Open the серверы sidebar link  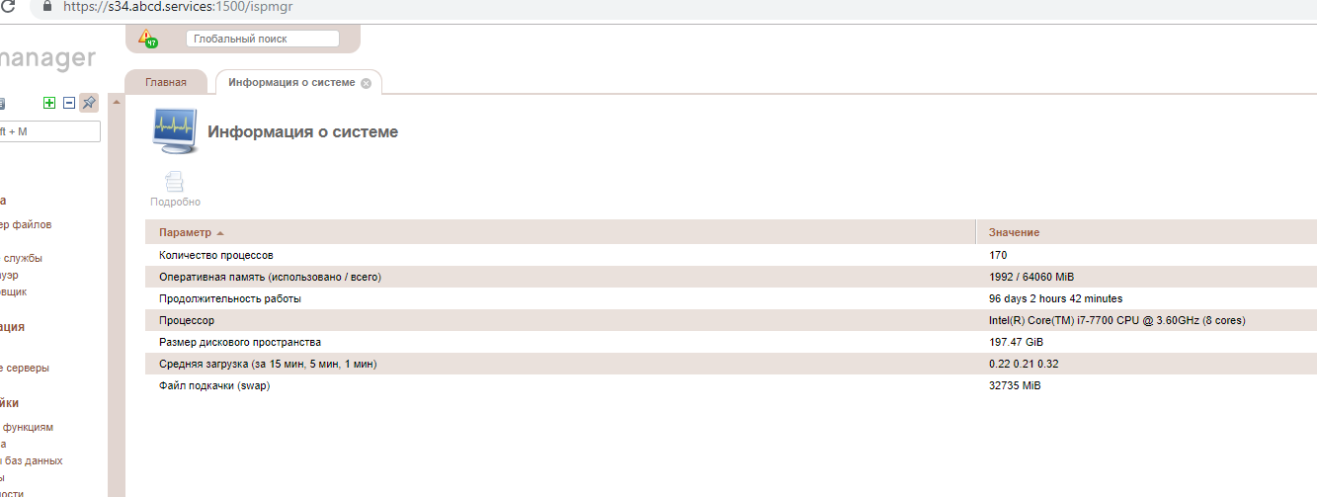[25, 368]
